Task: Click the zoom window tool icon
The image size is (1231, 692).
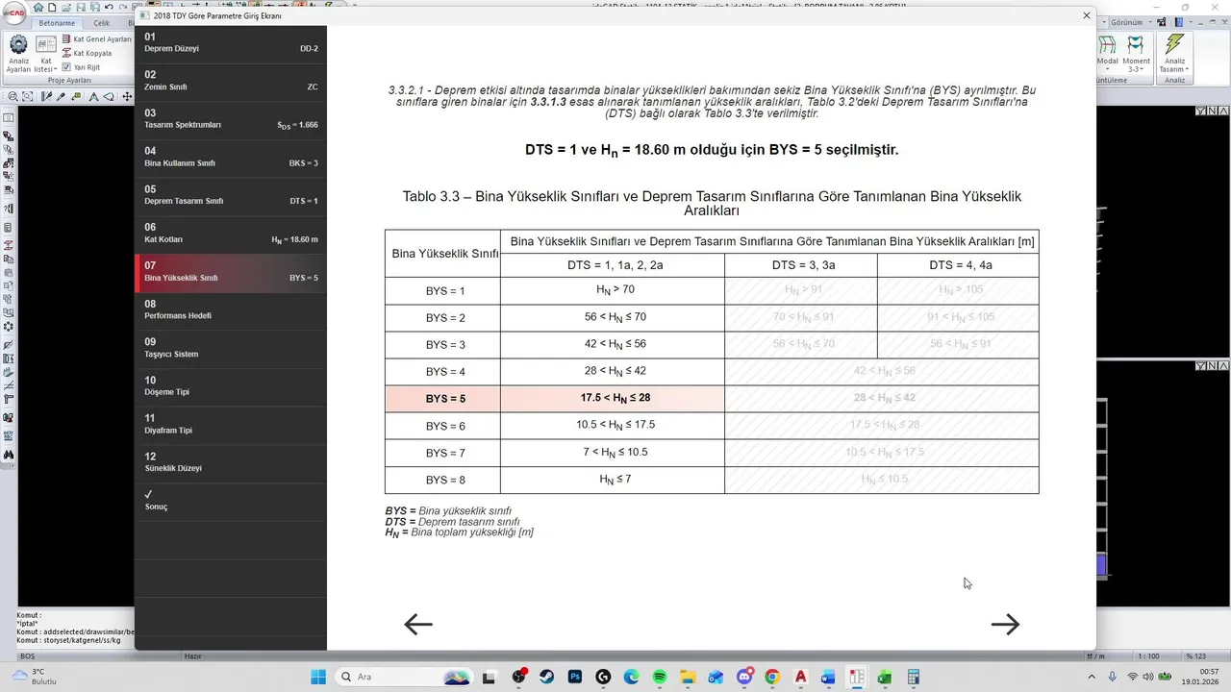Action: 28,96
